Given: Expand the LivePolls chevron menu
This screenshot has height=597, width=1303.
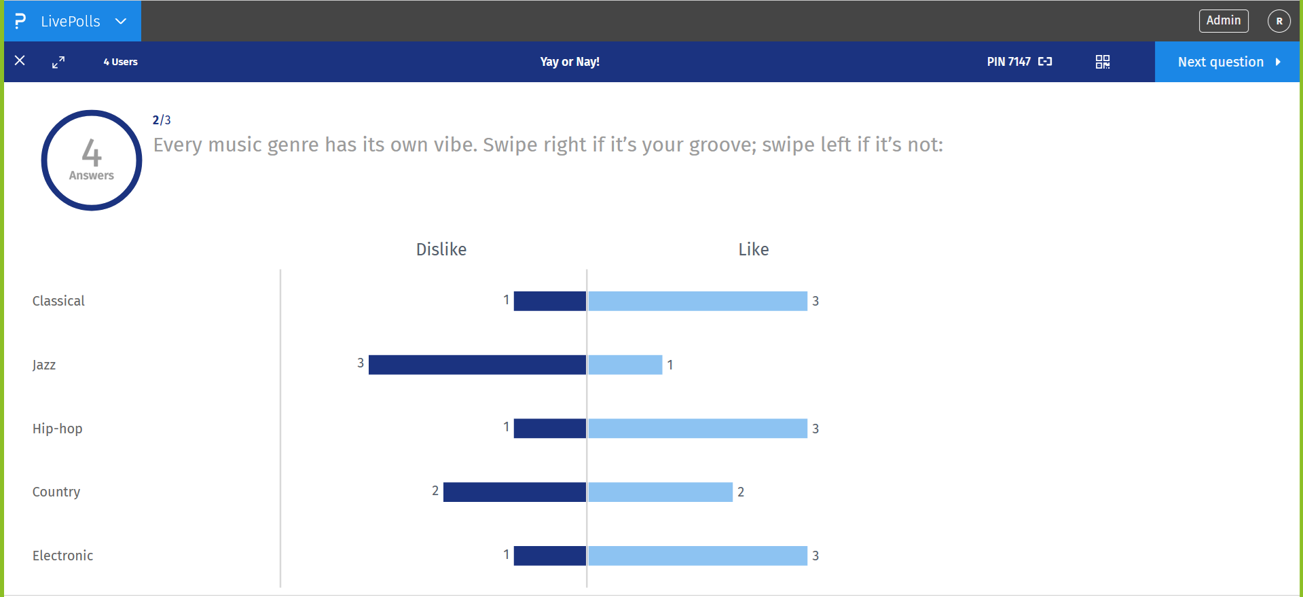Looking at the screenshot, I should (x=120, y=21).
